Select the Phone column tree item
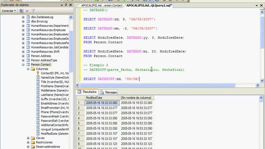265x149 pixels. (55, 112)
